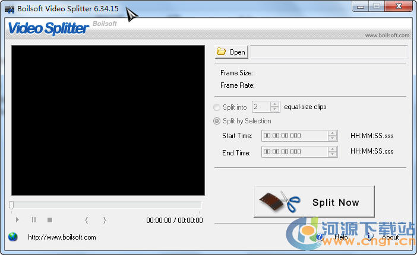Screen dimensions: 417x255
Task: Visit the http://www.boilsoft.com link
Action: coord(62,237)
